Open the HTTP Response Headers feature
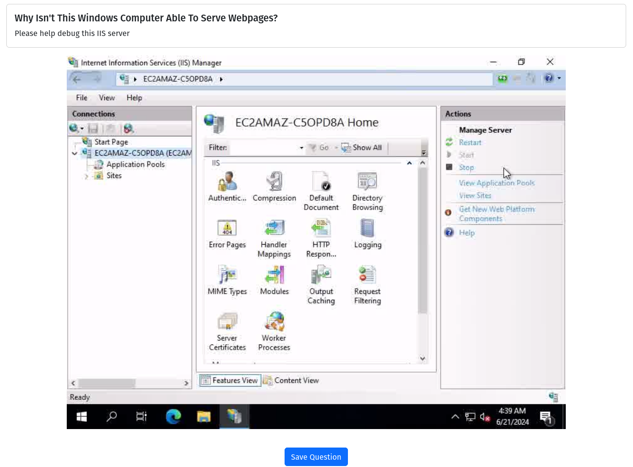 321,238
